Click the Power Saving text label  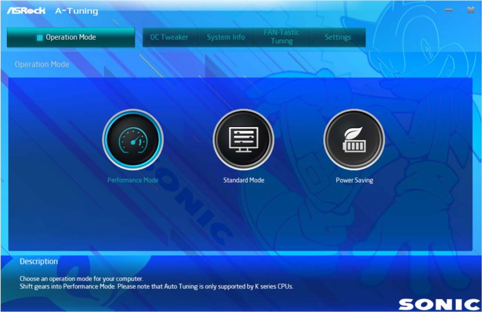(x=354, y=180)
